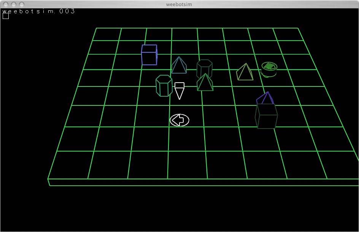Select the blue wireframe cube
This screenshot has height=232, width=359.
(149, 55)
